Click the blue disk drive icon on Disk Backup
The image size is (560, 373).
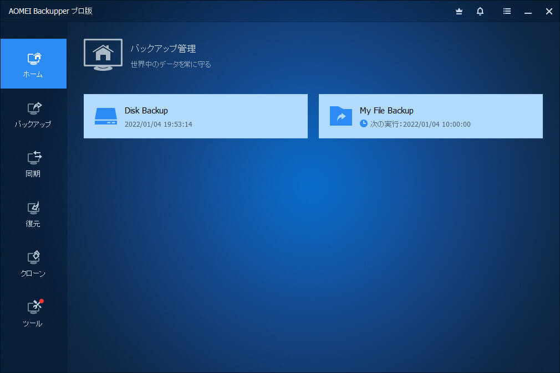pos(105,116)
